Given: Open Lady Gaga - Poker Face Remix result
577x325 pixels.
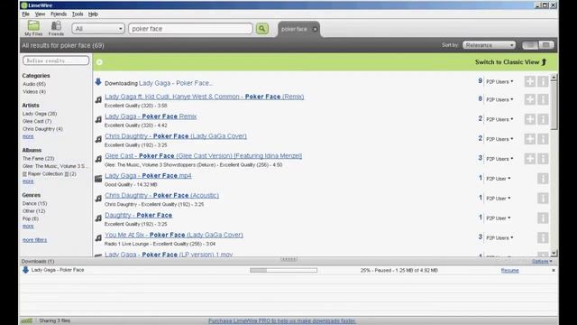Looking at the screenshot, I should [151, 116].
